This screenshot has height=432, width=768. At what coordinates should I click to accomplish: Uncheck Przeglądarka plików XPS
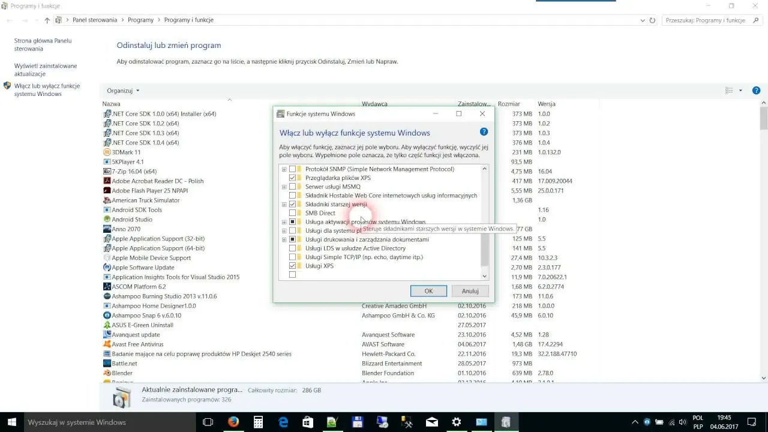(x=293, y=178)
